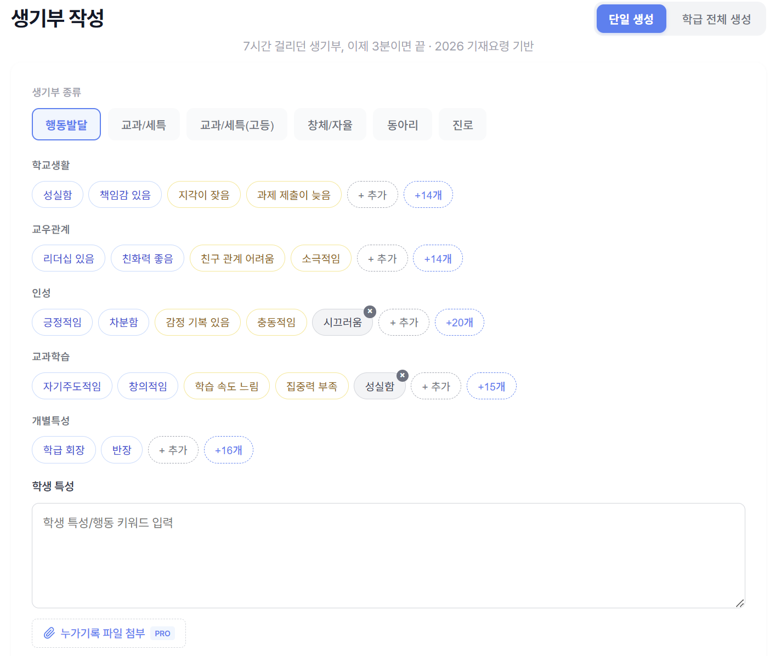
Task: Remove the 시끄러움 tag with its x icon
Action: 370,311
